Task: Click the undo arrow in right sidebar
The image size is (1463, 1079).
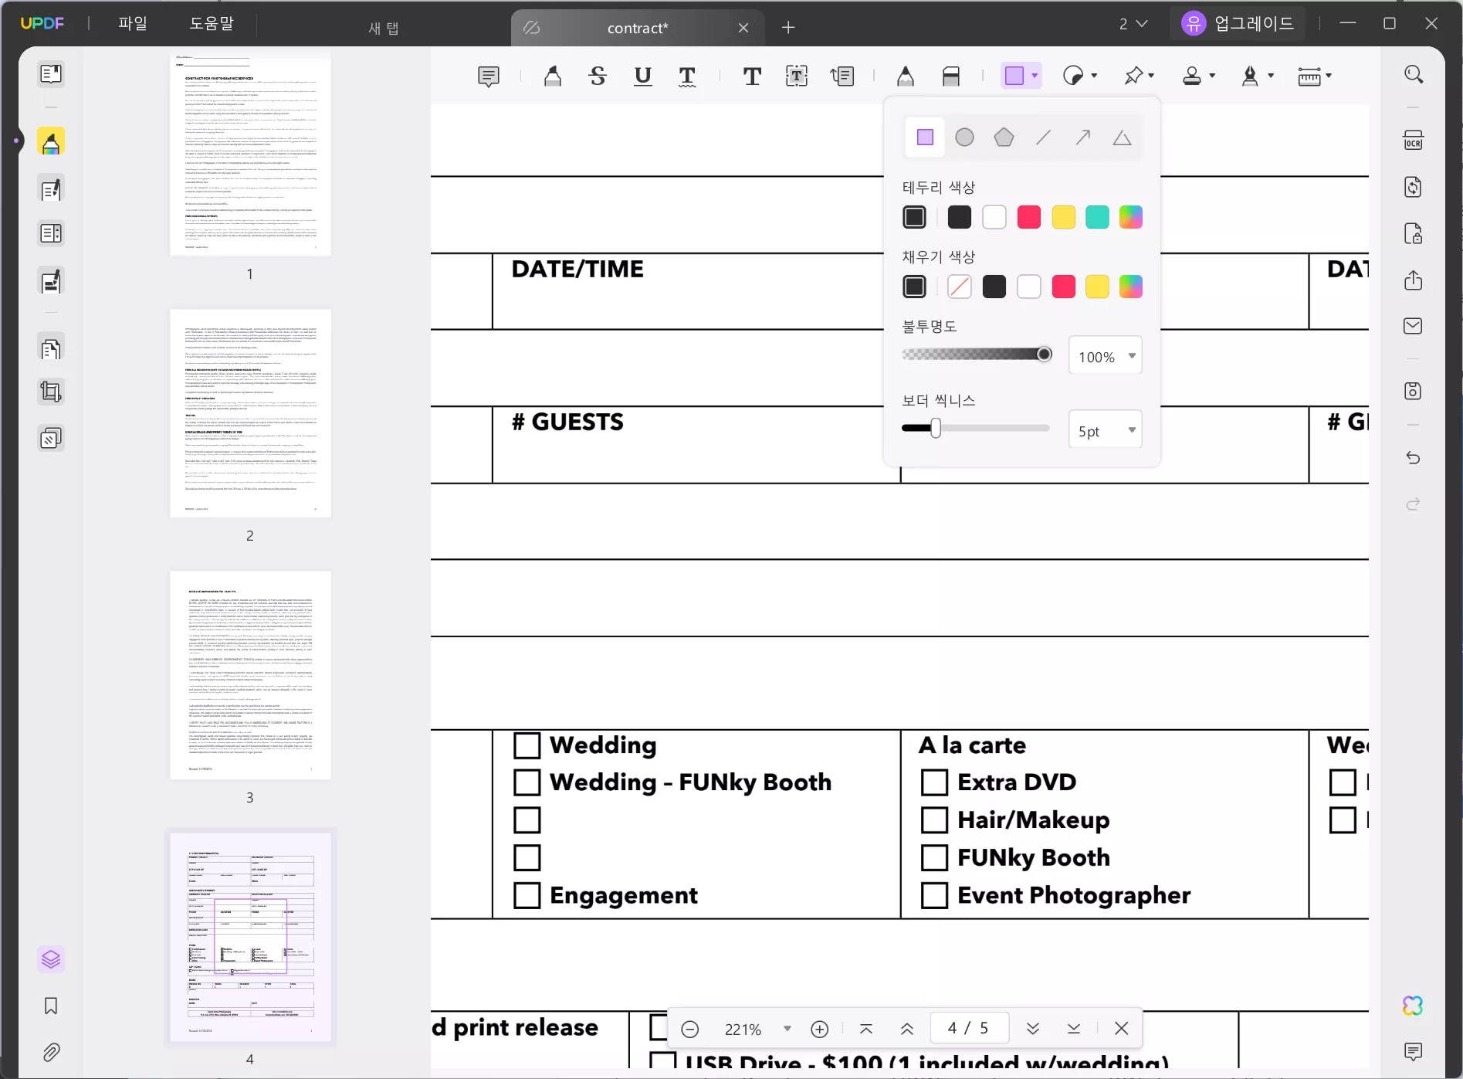Action: coord(1413,457)
